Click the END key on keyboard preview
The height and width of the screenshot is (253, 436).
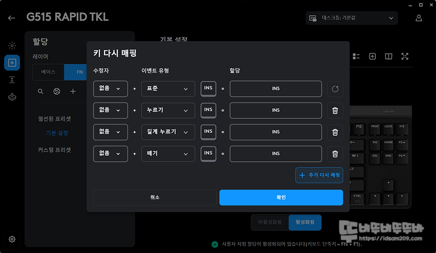(389, 158)
